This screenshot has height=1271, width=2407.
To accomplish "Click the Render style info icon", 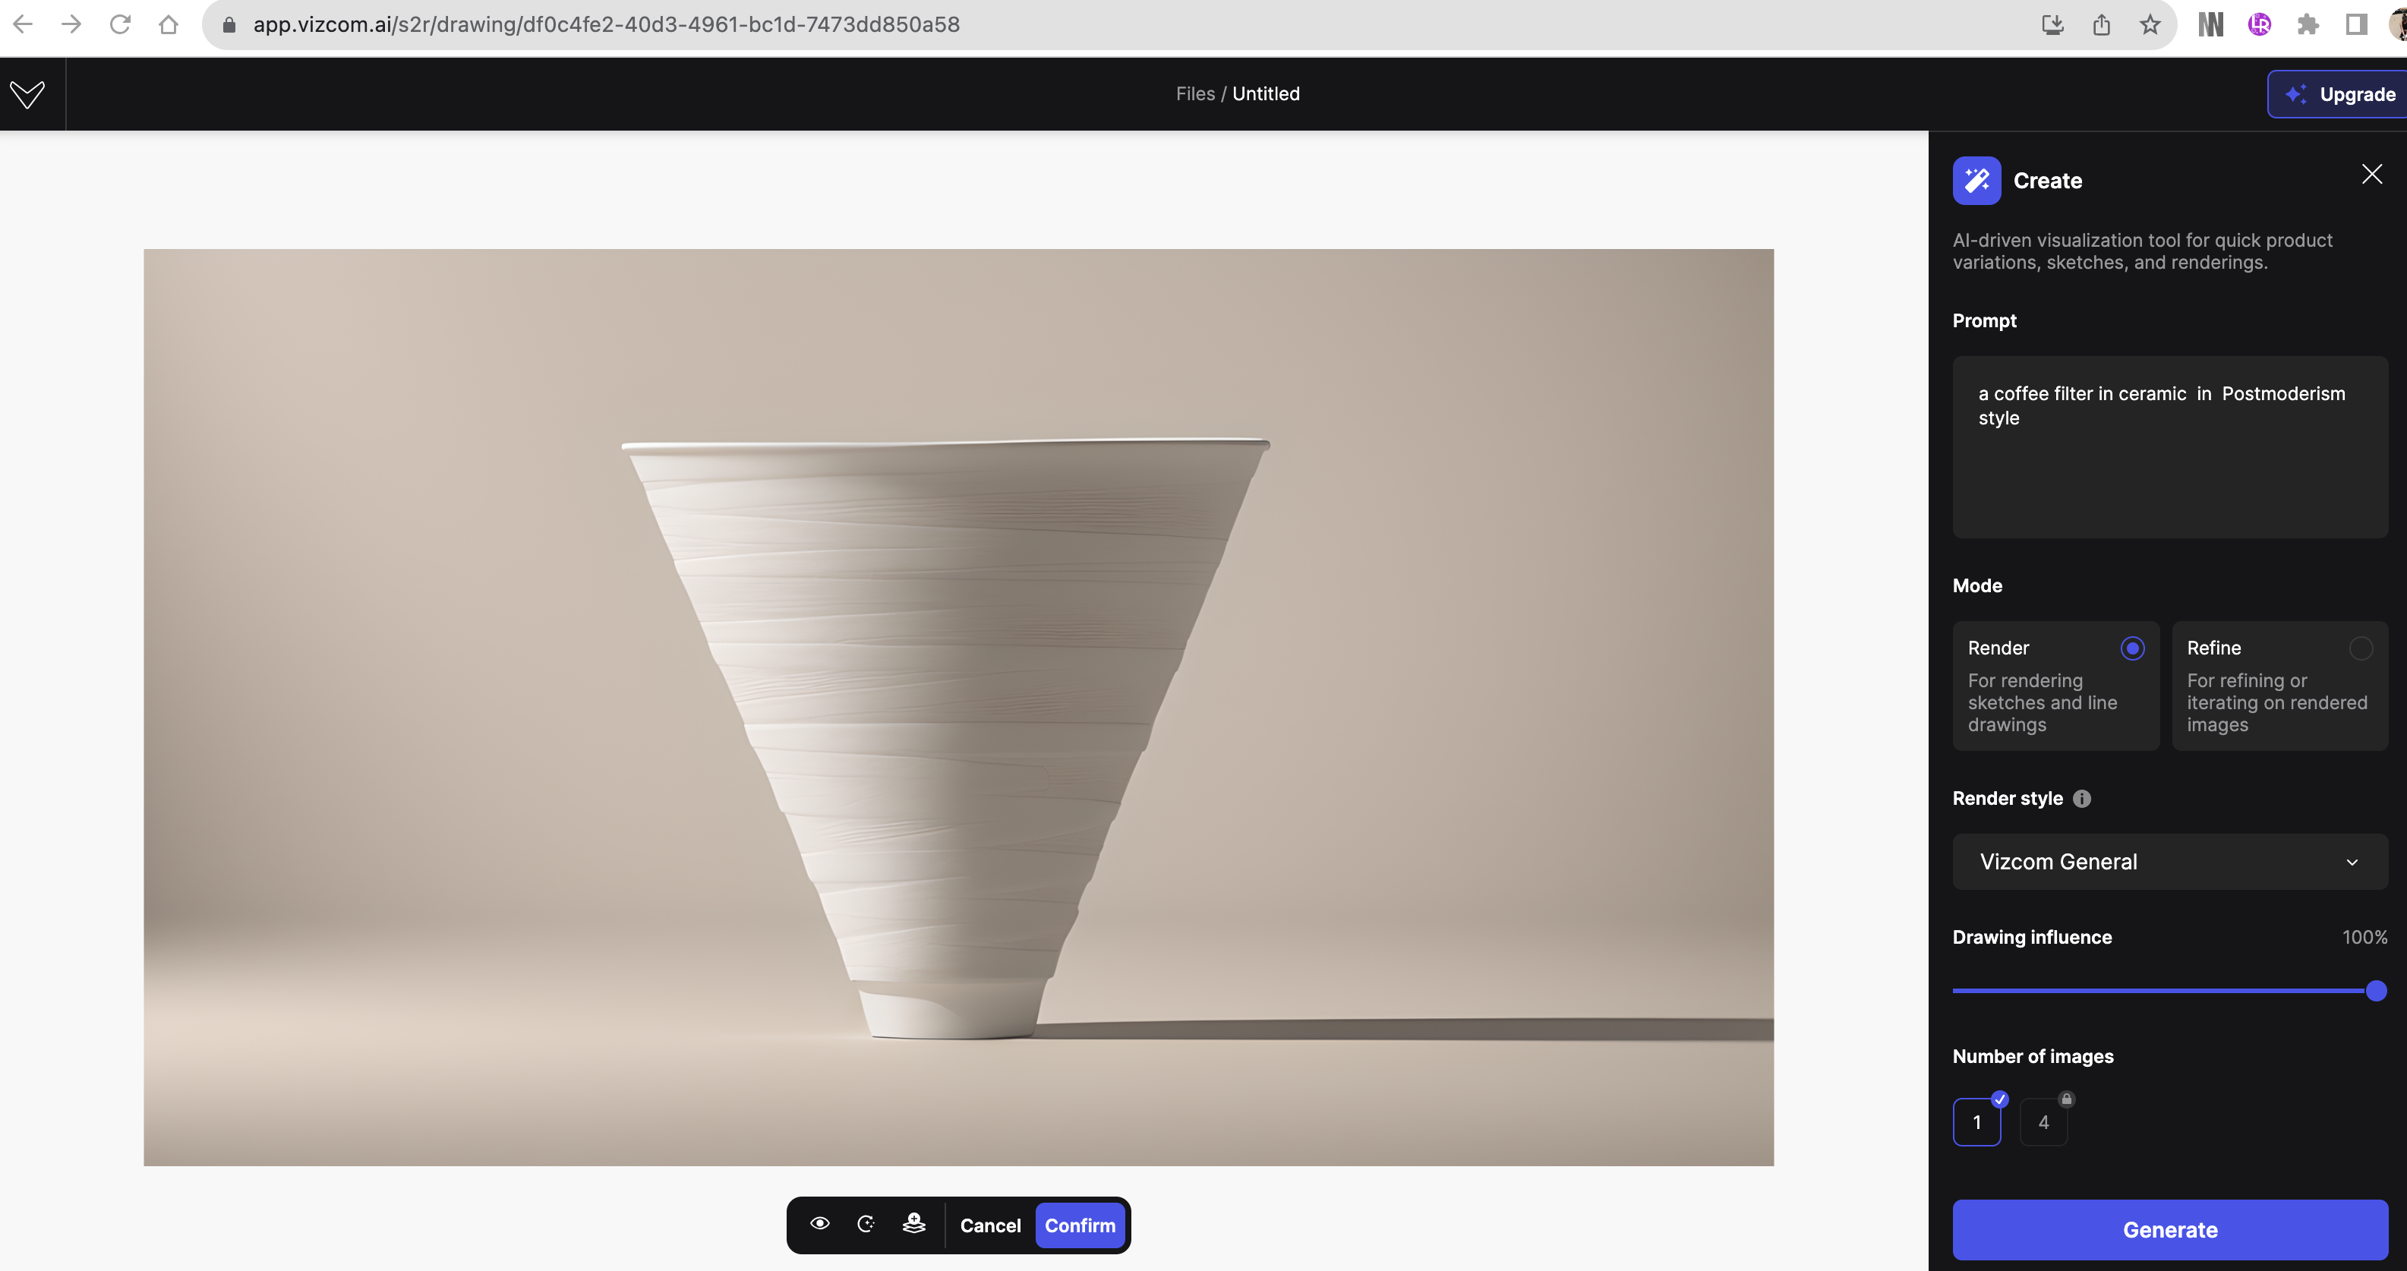I will pyautogui.click(x=2082, y=799).
